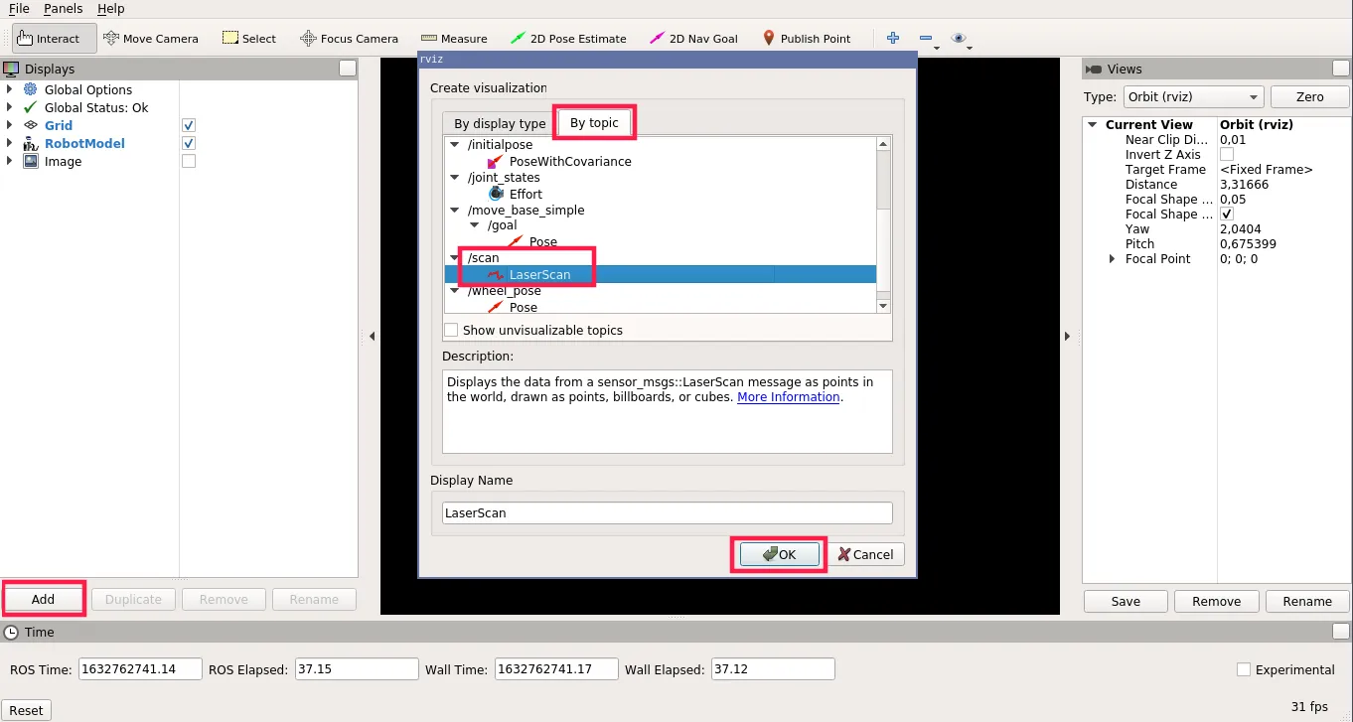Toggle Show unvisualizable topics checkbox

click(x=452, y=330)
